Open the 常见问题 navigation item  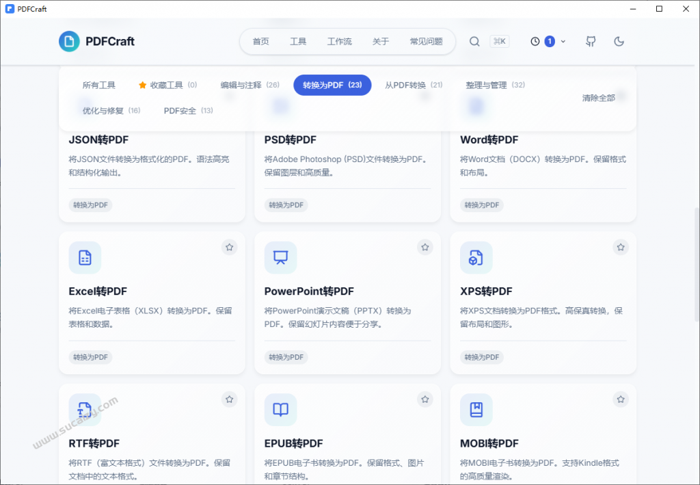[427, 42]
